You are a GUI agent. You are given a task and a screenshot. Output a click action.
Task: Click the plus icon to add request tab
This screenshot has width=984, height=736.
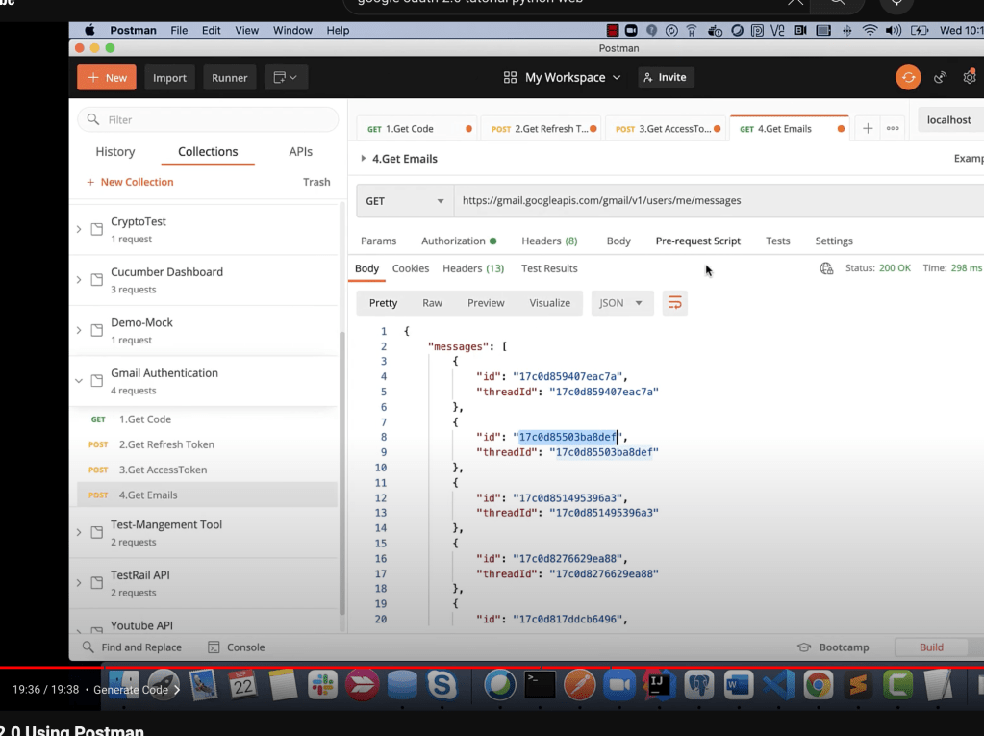(x=868, y=129)
